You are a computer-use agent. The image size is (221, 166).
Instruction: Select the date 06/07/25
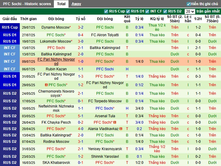(29, 69)
